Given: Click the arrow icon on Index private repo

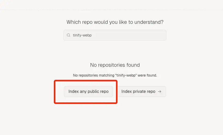Looking at the screenshot, I should click(x=160, y=92).
